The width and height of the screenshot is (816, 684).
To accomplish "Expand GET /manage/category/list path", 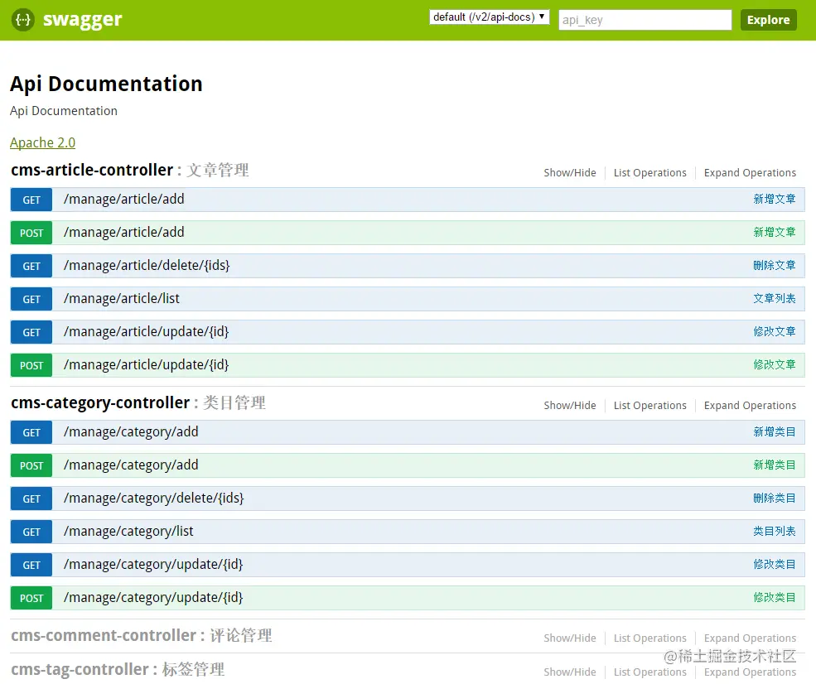I will click(128, 531).
